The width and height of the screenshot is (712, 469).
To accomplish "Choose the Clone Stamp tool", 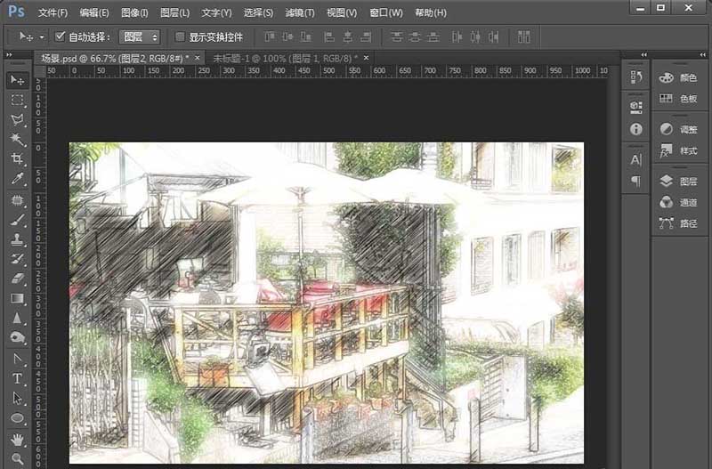I will pyautogui.click(x=17, y=239).
